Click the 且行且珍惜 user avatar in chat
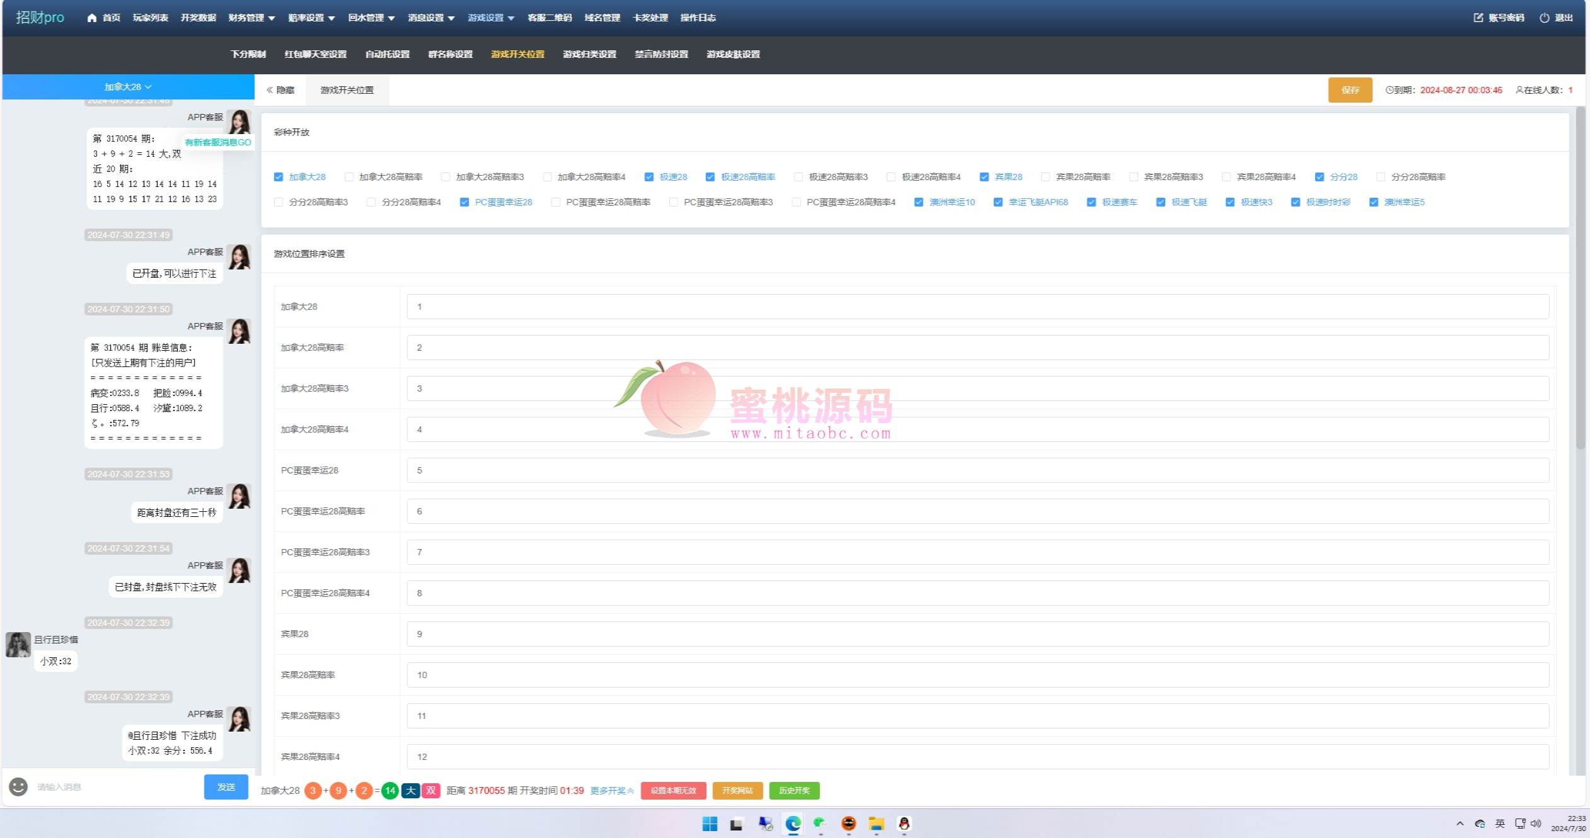 pyautogui.click(x=18, y=645)
